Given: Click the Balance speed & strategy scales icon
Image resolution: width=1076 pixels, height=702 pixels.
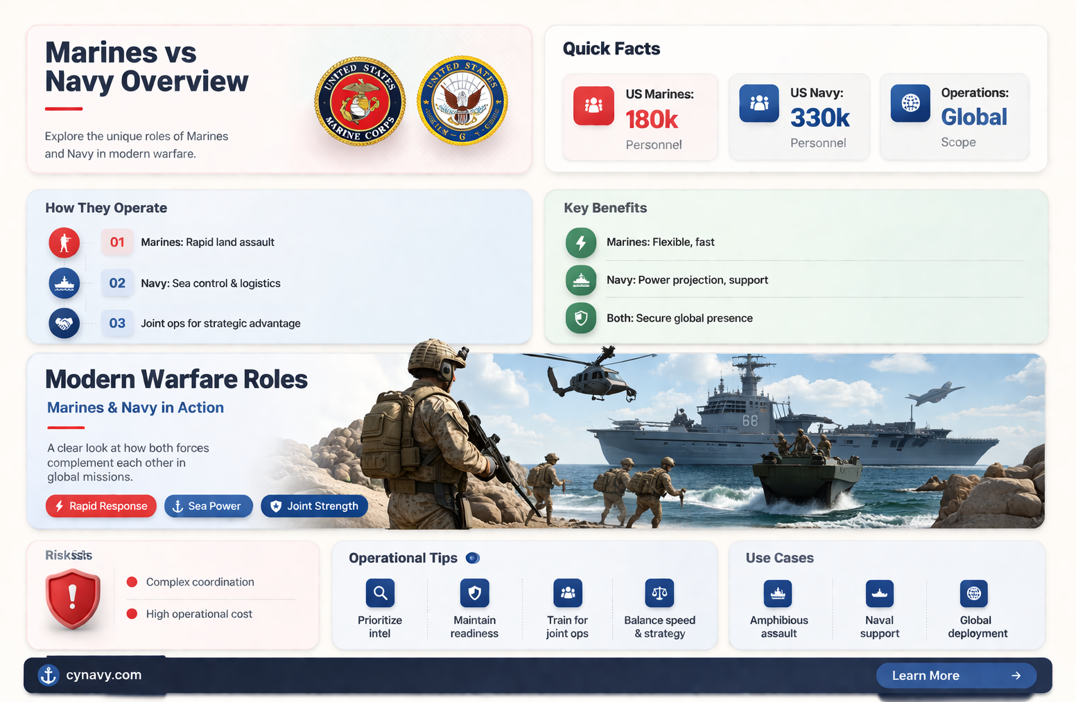Looking at the screenshot, I should pyautogui.click(x=659, y=593).
